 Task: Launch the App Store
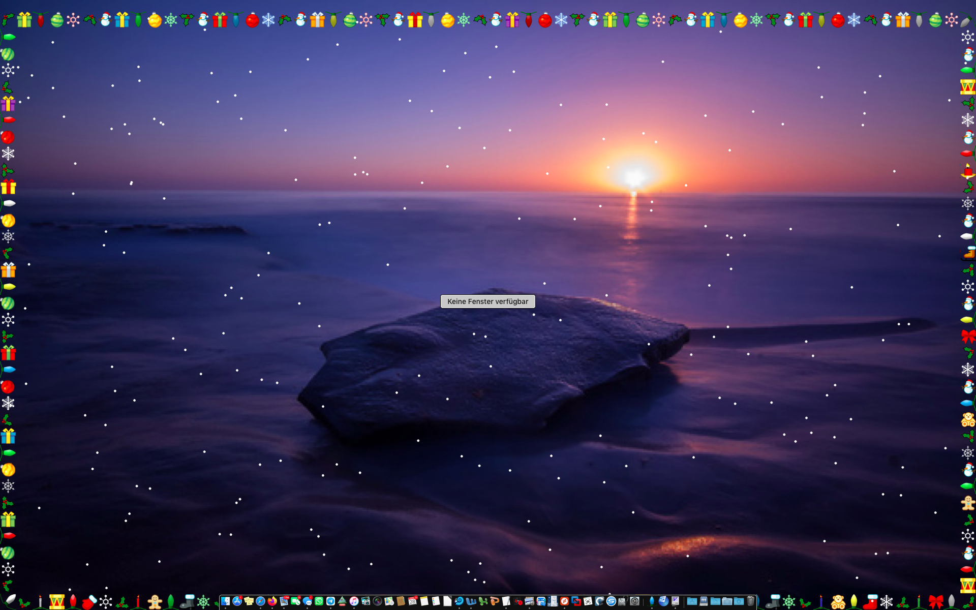tap(237, 601)
